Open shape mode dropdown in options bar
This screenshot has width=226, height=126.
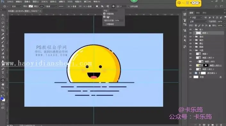point(16,6)
